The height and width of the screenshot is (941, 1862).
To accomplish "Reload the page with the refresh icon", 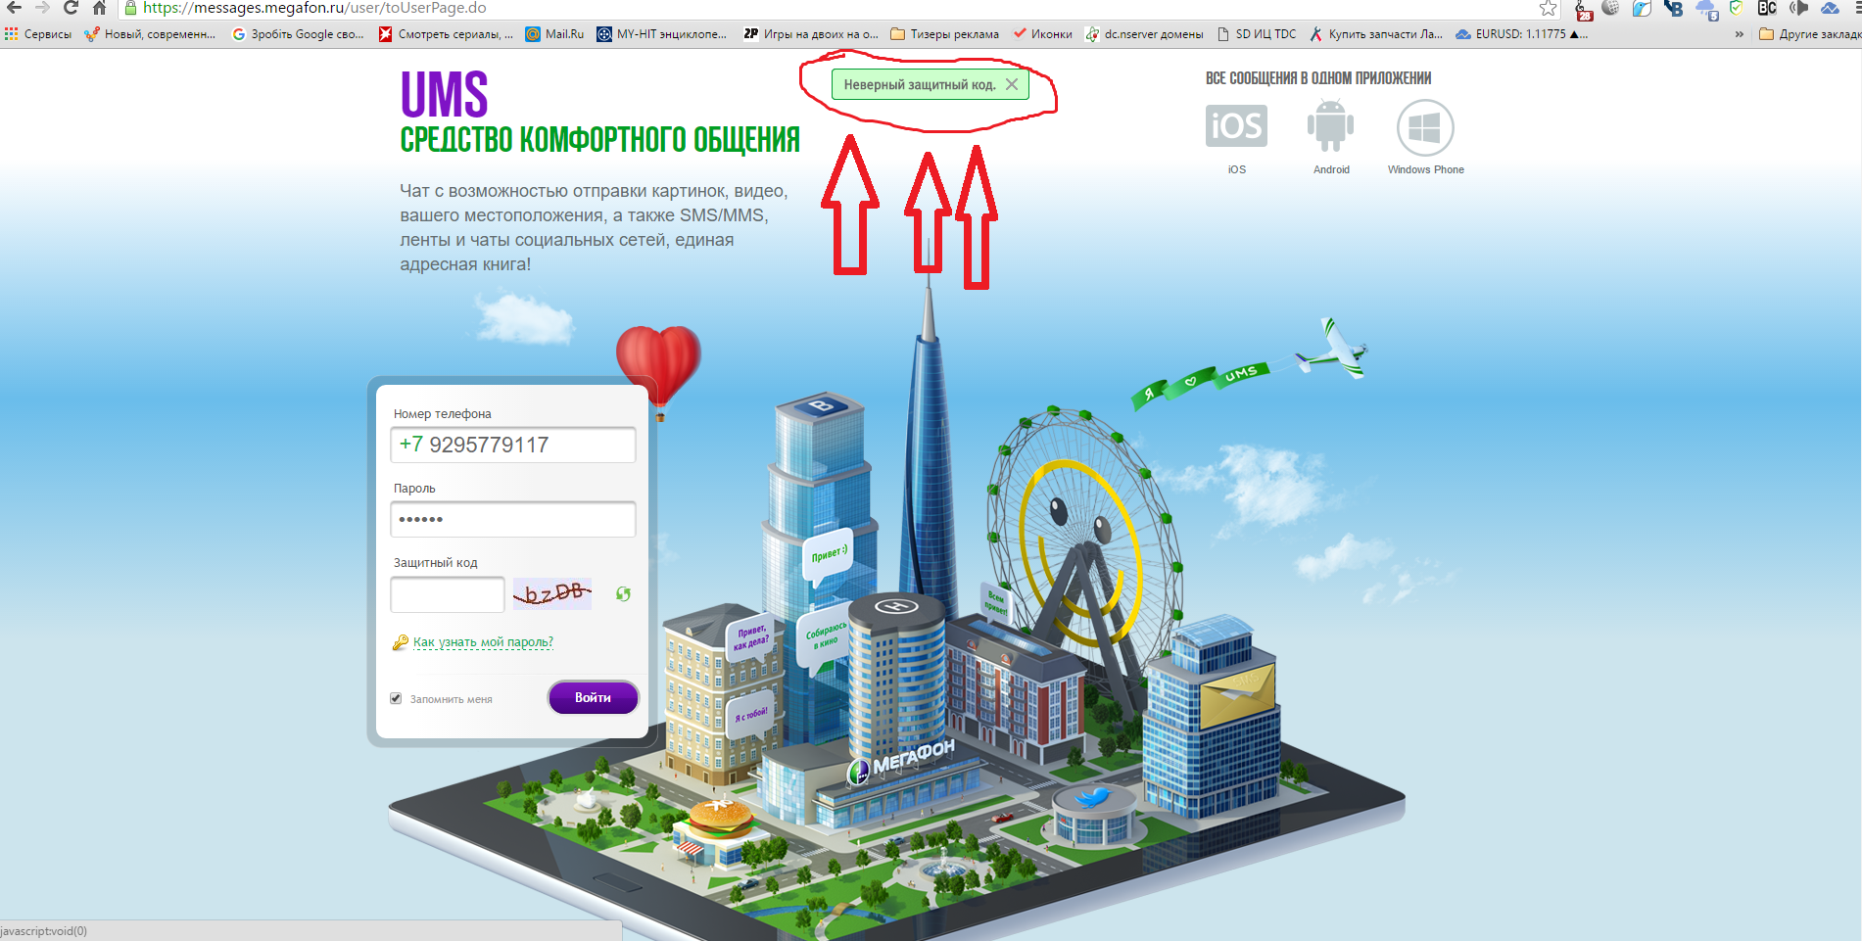I will point(71,8).
